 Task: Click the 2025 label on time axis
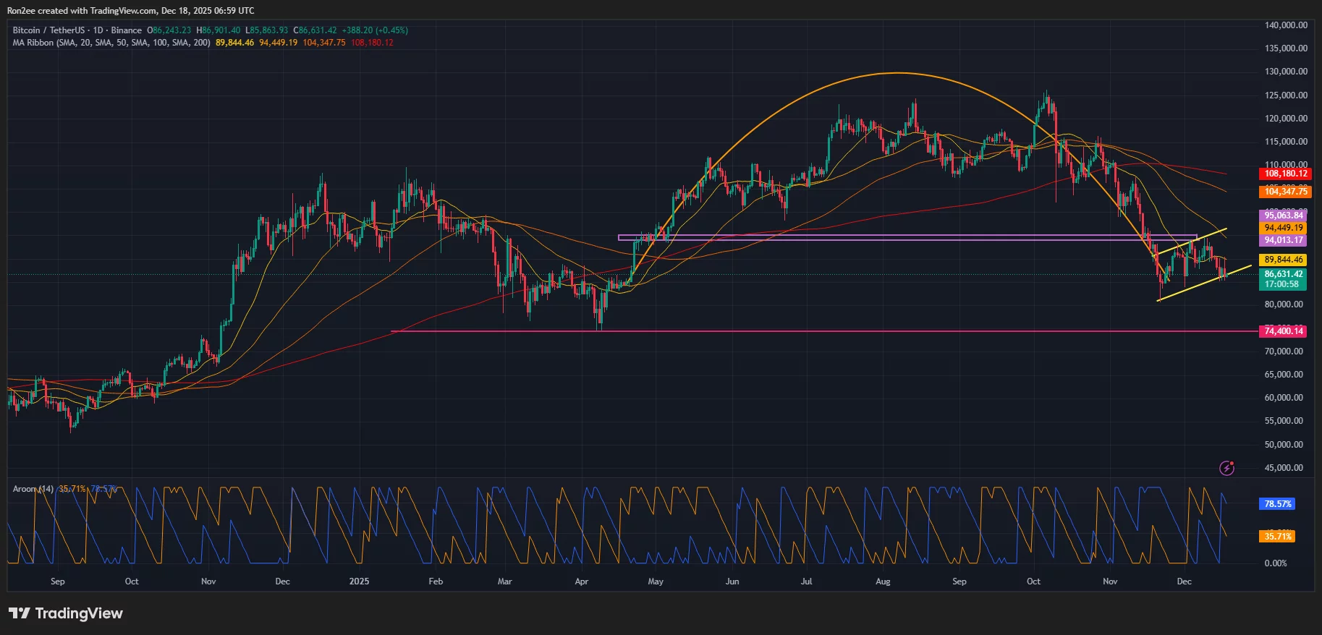tap(359, 581)
